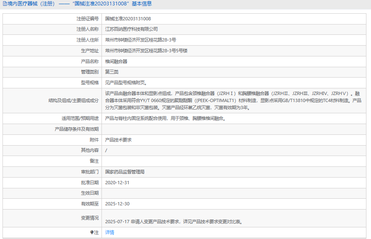Click the 生产地址 field label
371x239 pixels.
coord(90,51)
